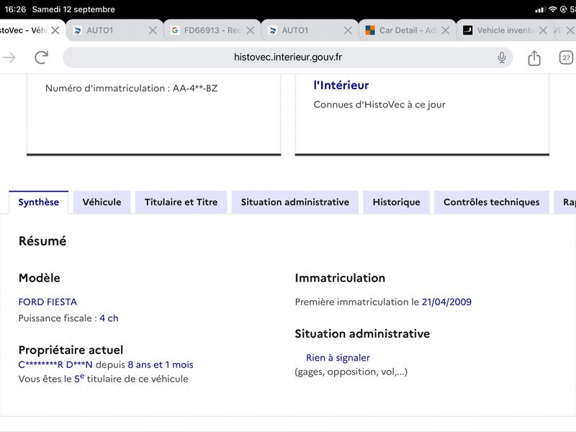Open the Véhicule tab
This screenshot has width=576, height=432.
click(102, 202)
